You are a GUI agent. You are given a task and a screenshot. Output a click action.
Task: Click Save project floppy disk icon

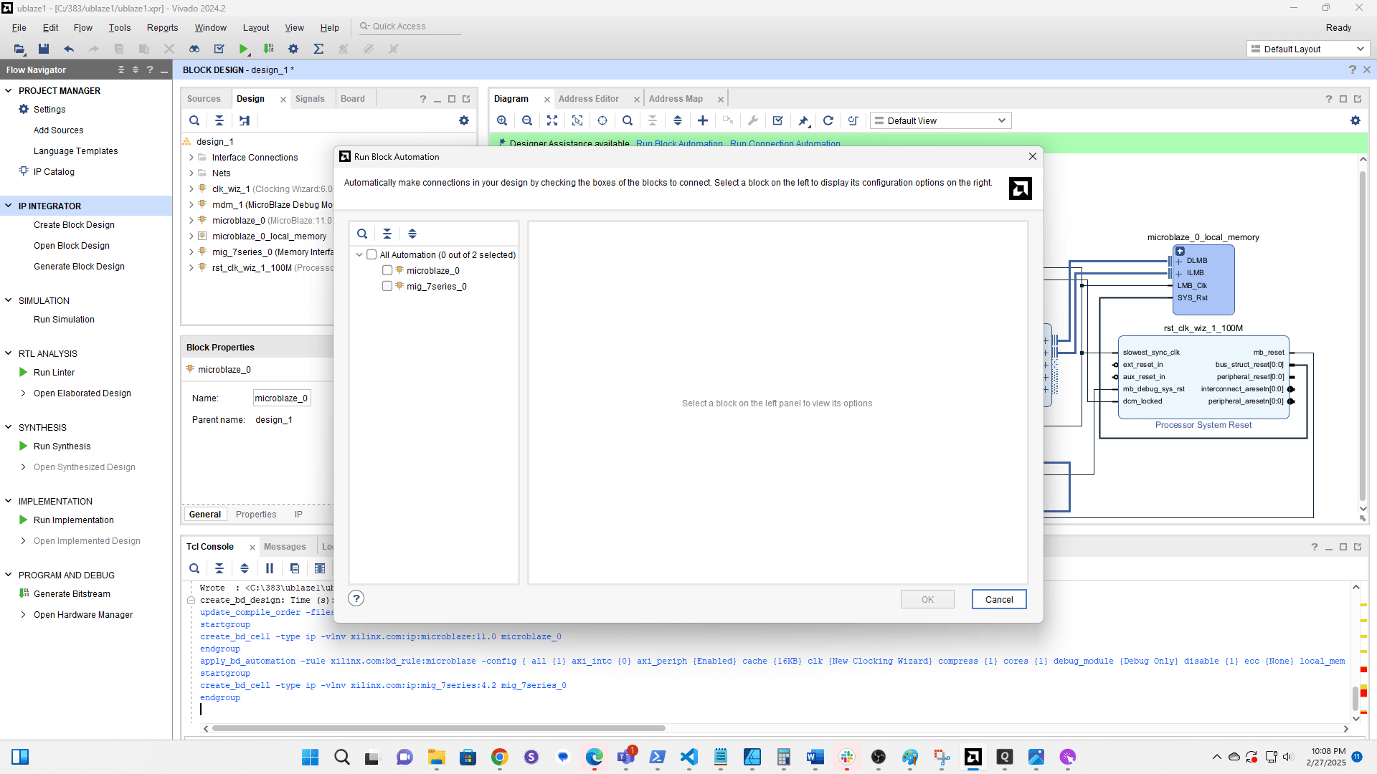pyautogui.click(x=44, y=49)
